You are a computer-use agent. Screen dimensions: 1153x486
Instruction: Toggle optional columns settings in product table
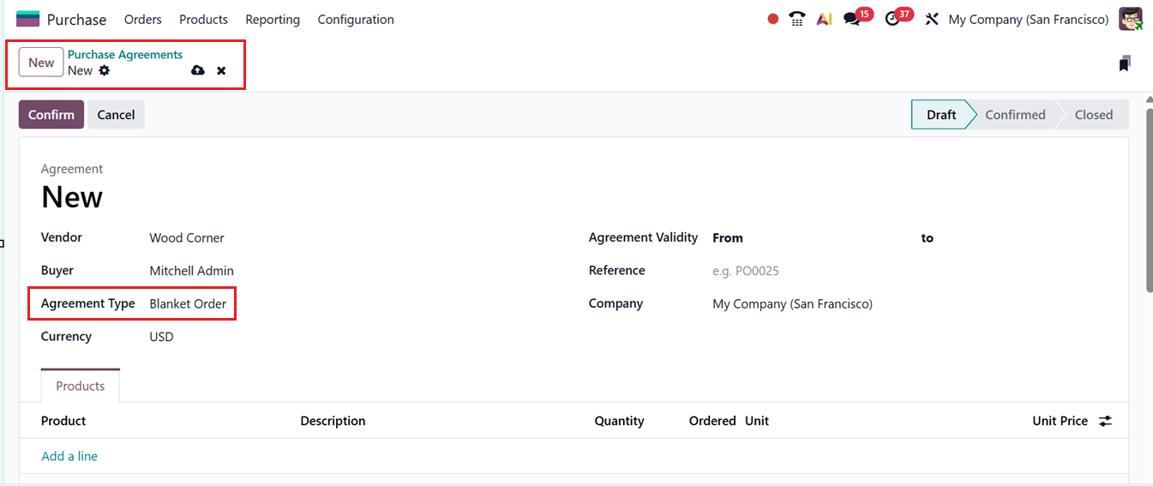[x=1106, y=421]
